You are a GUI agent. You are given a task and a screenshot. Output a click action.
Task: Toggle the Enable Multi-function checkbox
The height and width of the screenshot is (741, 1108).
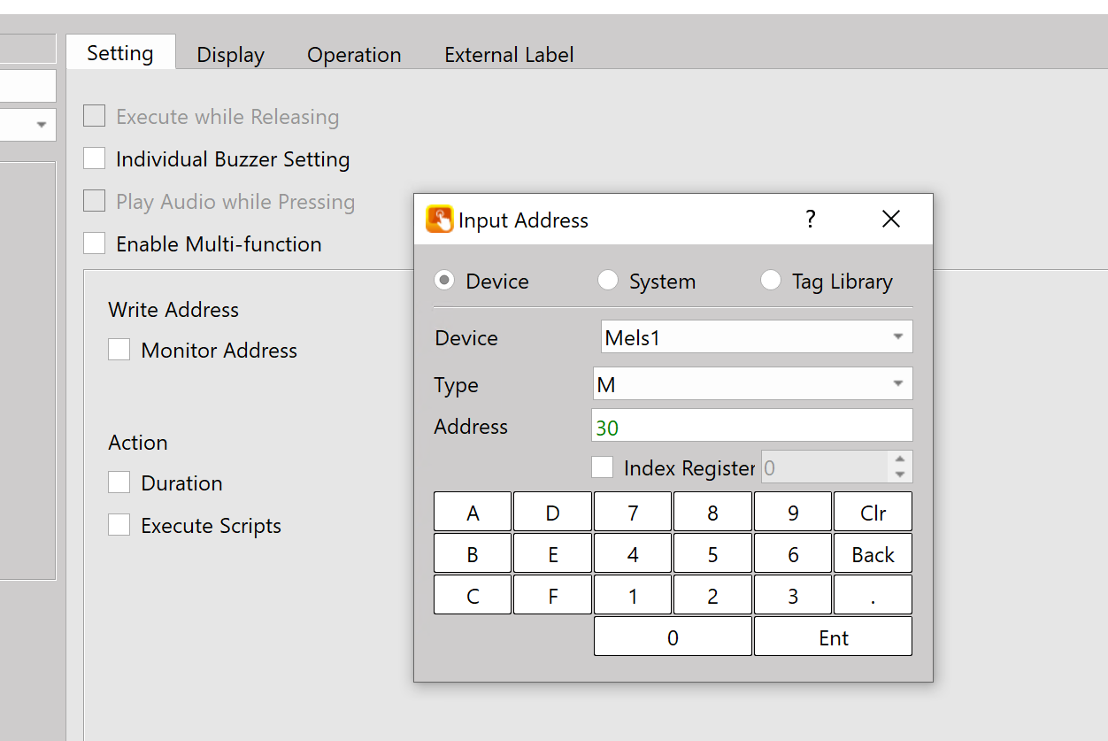(95, 244)
